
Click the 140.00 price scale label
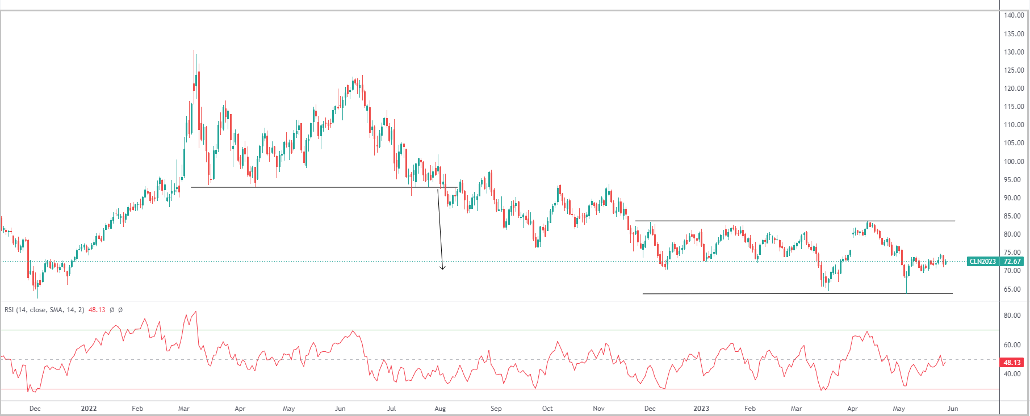[1014, 15]
